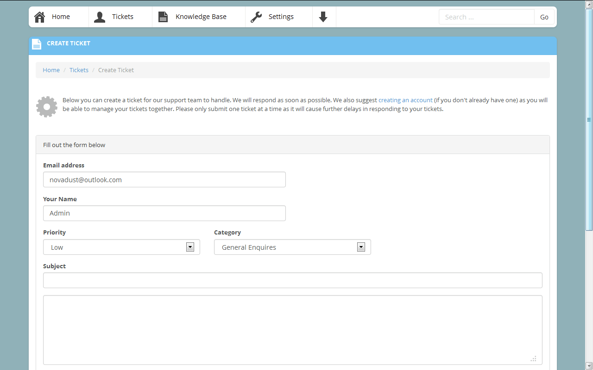Open the Priority dropdown

[121, 247]
